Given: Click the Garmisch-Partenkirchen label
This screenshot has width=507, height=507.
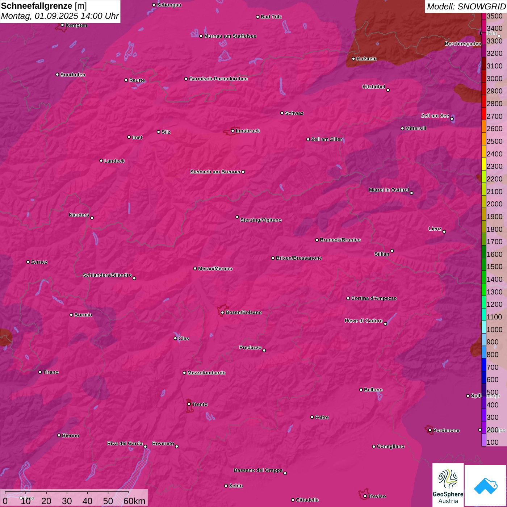Looking at the screenshot, I should [218, 79].
